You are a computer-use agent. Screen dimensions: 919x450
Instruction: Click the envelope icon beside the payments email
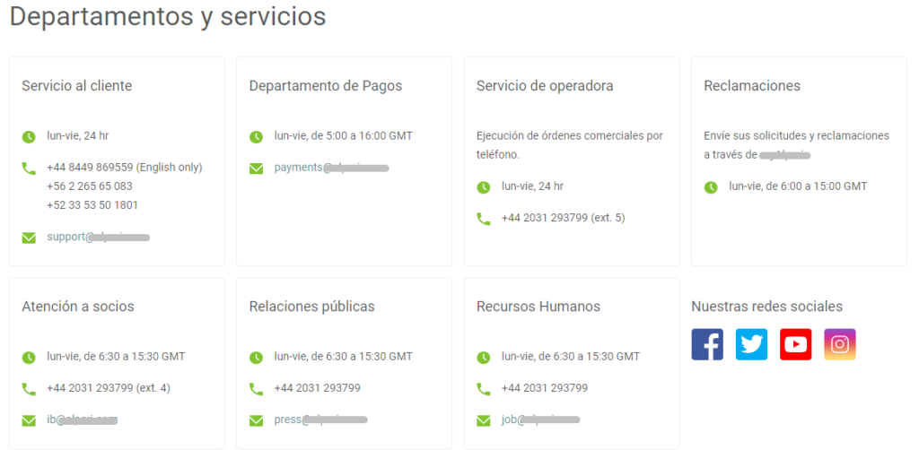[256, 168]
